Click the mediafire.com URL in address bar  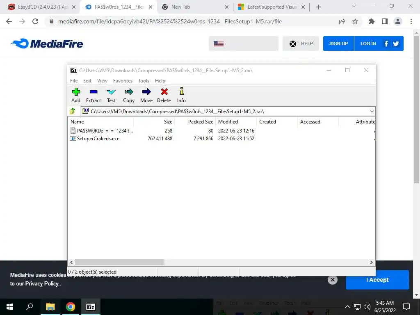(170, 21)
